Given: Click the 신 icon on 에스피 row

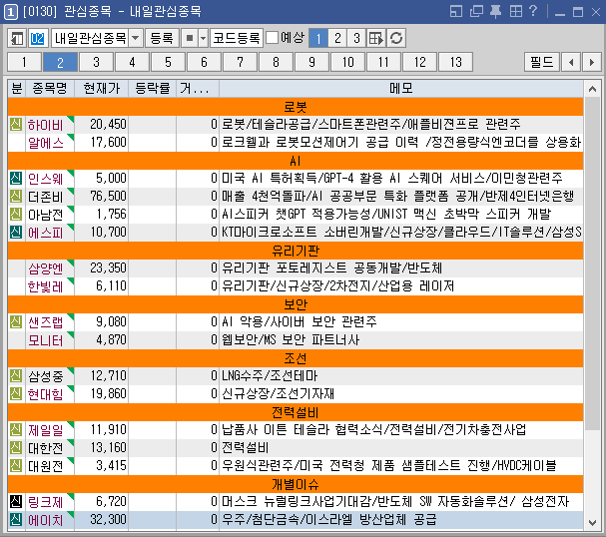Looking at the screenshot, I should pos(16,233).
